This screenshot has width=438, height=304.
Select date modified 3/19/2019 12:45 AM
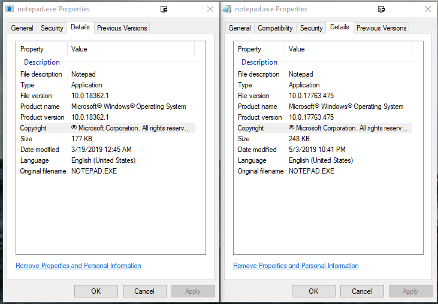[x=101, y=150]
